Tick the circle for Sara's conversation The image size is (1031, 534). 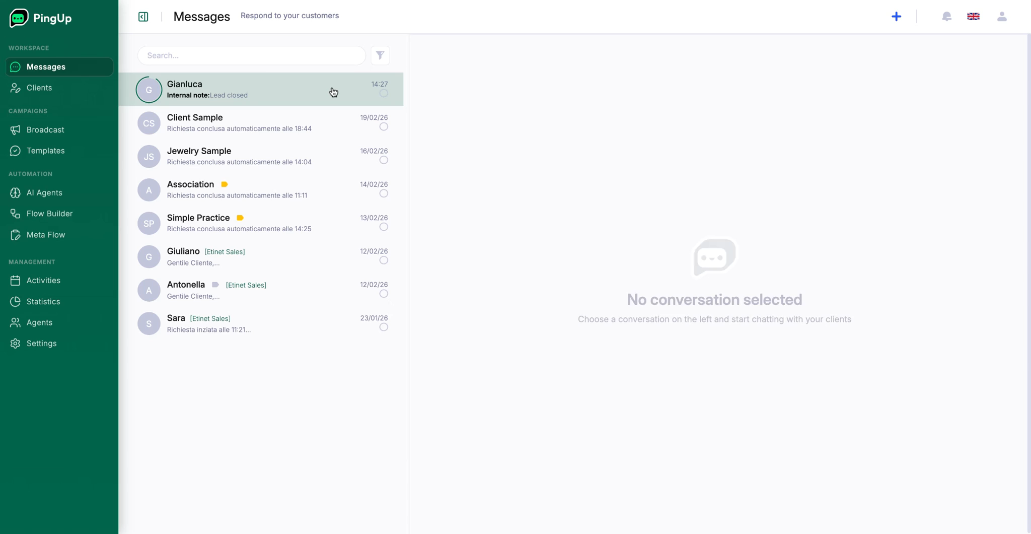384,327
